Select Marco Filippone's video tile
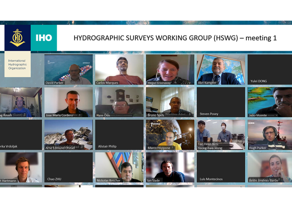Screen dimensions: 292x208 point(170,135)
